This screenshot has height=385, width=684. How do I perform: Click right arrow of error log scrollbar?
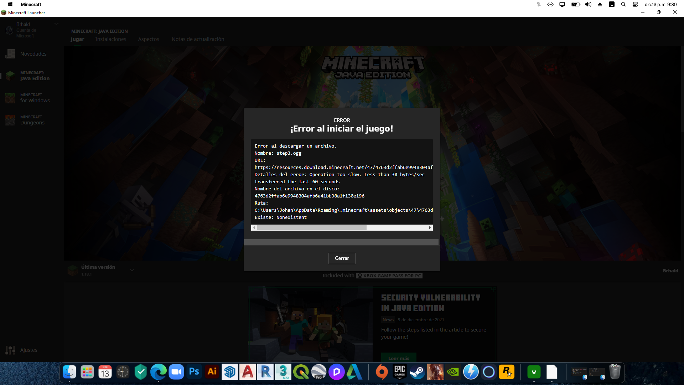430,227
